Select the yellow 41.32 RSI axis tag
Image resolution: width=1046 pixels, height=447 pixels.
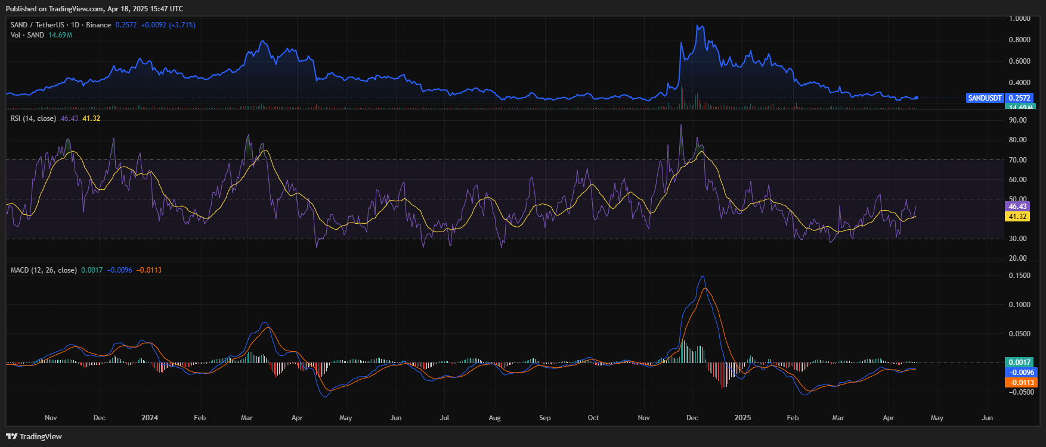tap(1017, 217)
